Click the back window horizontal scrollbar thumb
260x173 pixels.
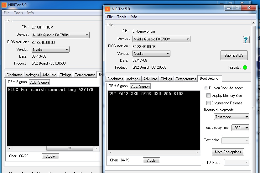coord(70,148)
